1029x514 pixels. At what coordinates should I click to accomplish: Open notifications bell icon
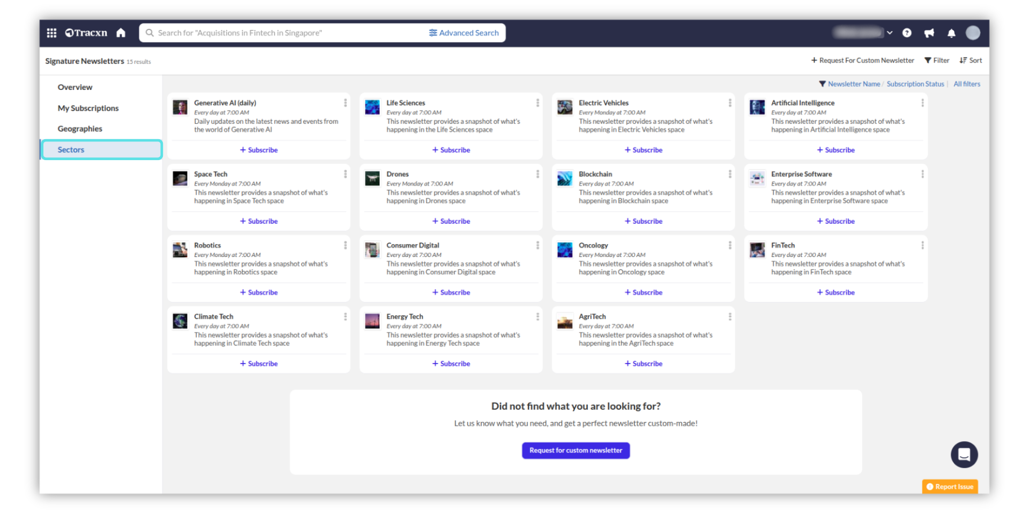coord(951,33)
